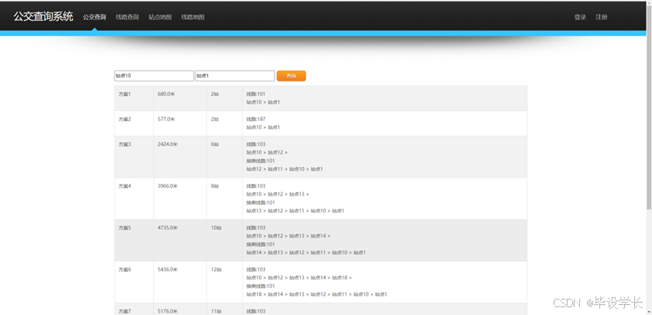
Task: Select the 方案1 cell
Action: [x=134, y=99]
